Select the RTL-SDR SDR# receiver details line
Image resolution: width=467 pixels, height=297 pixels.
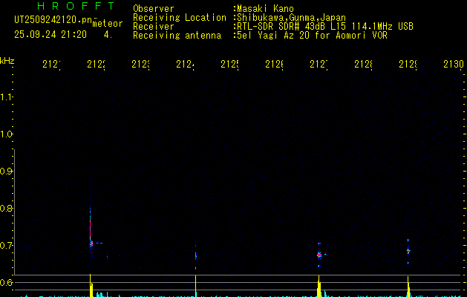325,27
